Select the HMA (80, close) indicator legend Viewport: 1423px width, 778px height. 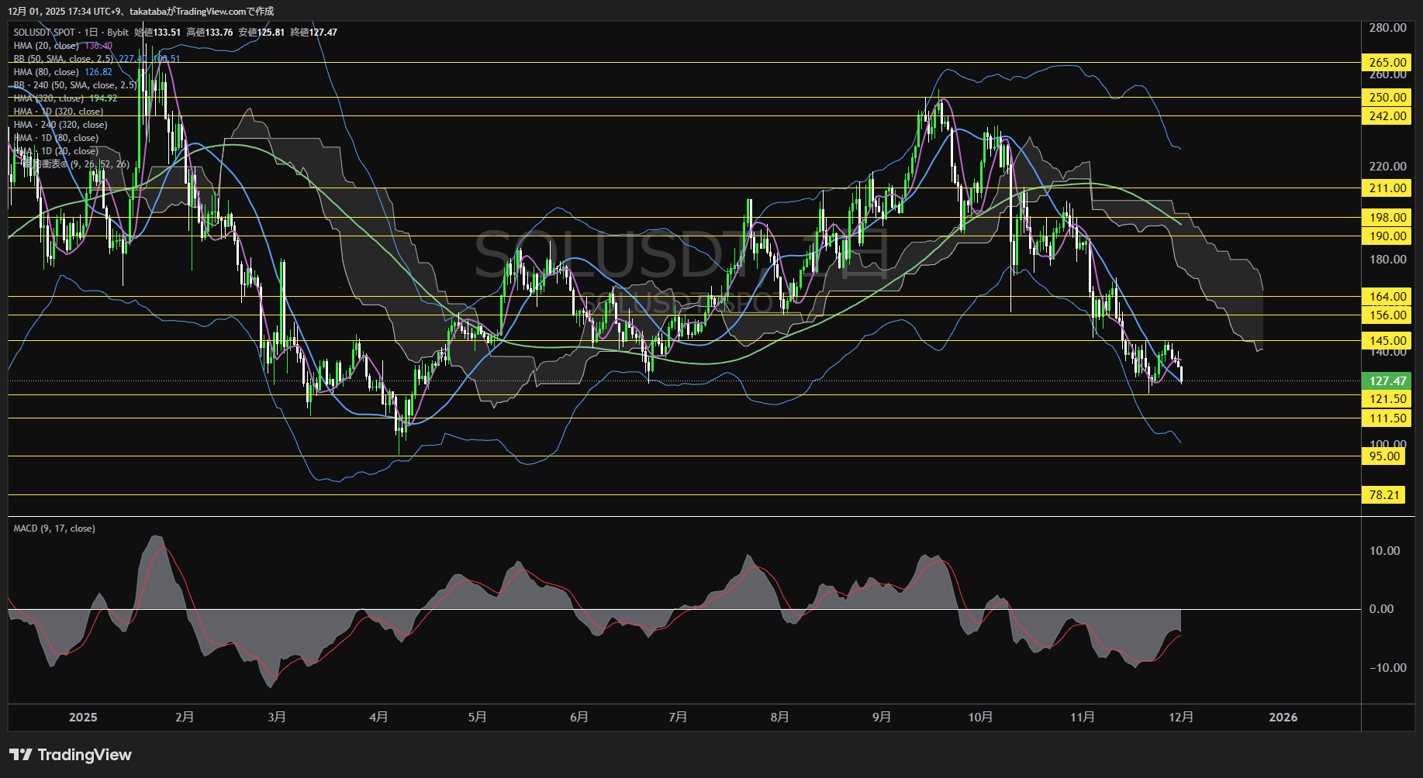pyautogui.click(x=47, y=72)
